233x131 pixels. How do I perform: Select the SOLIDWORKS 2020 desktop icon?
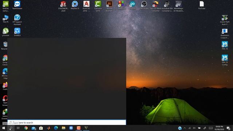point(63,6)
